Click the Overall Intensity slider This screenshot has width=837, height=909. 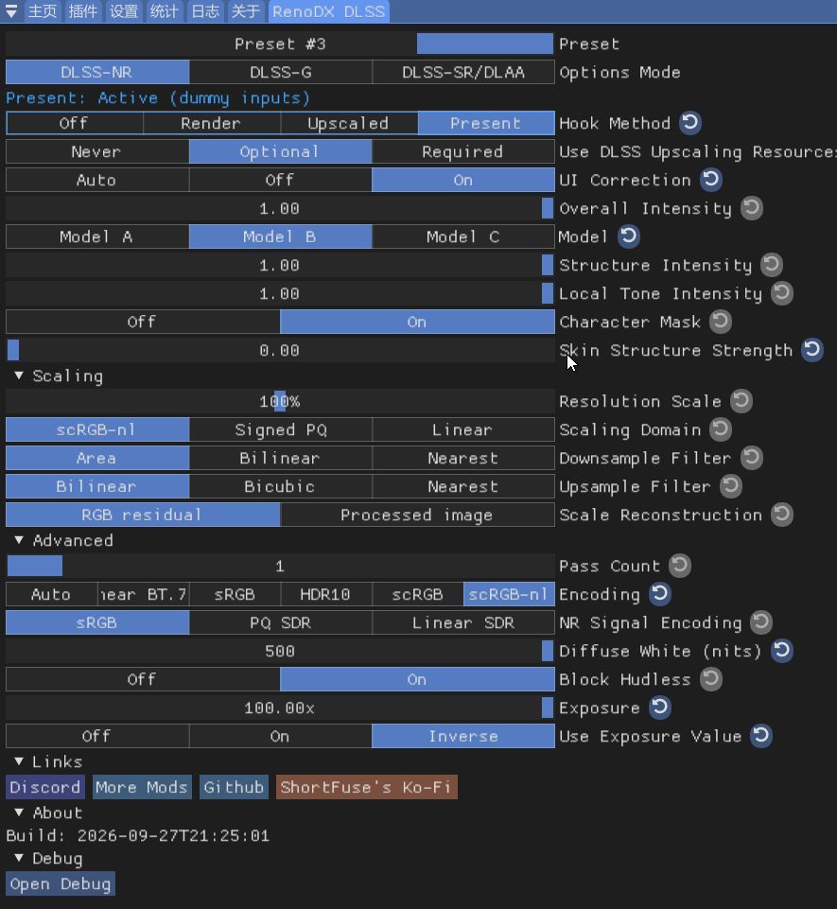280,208
